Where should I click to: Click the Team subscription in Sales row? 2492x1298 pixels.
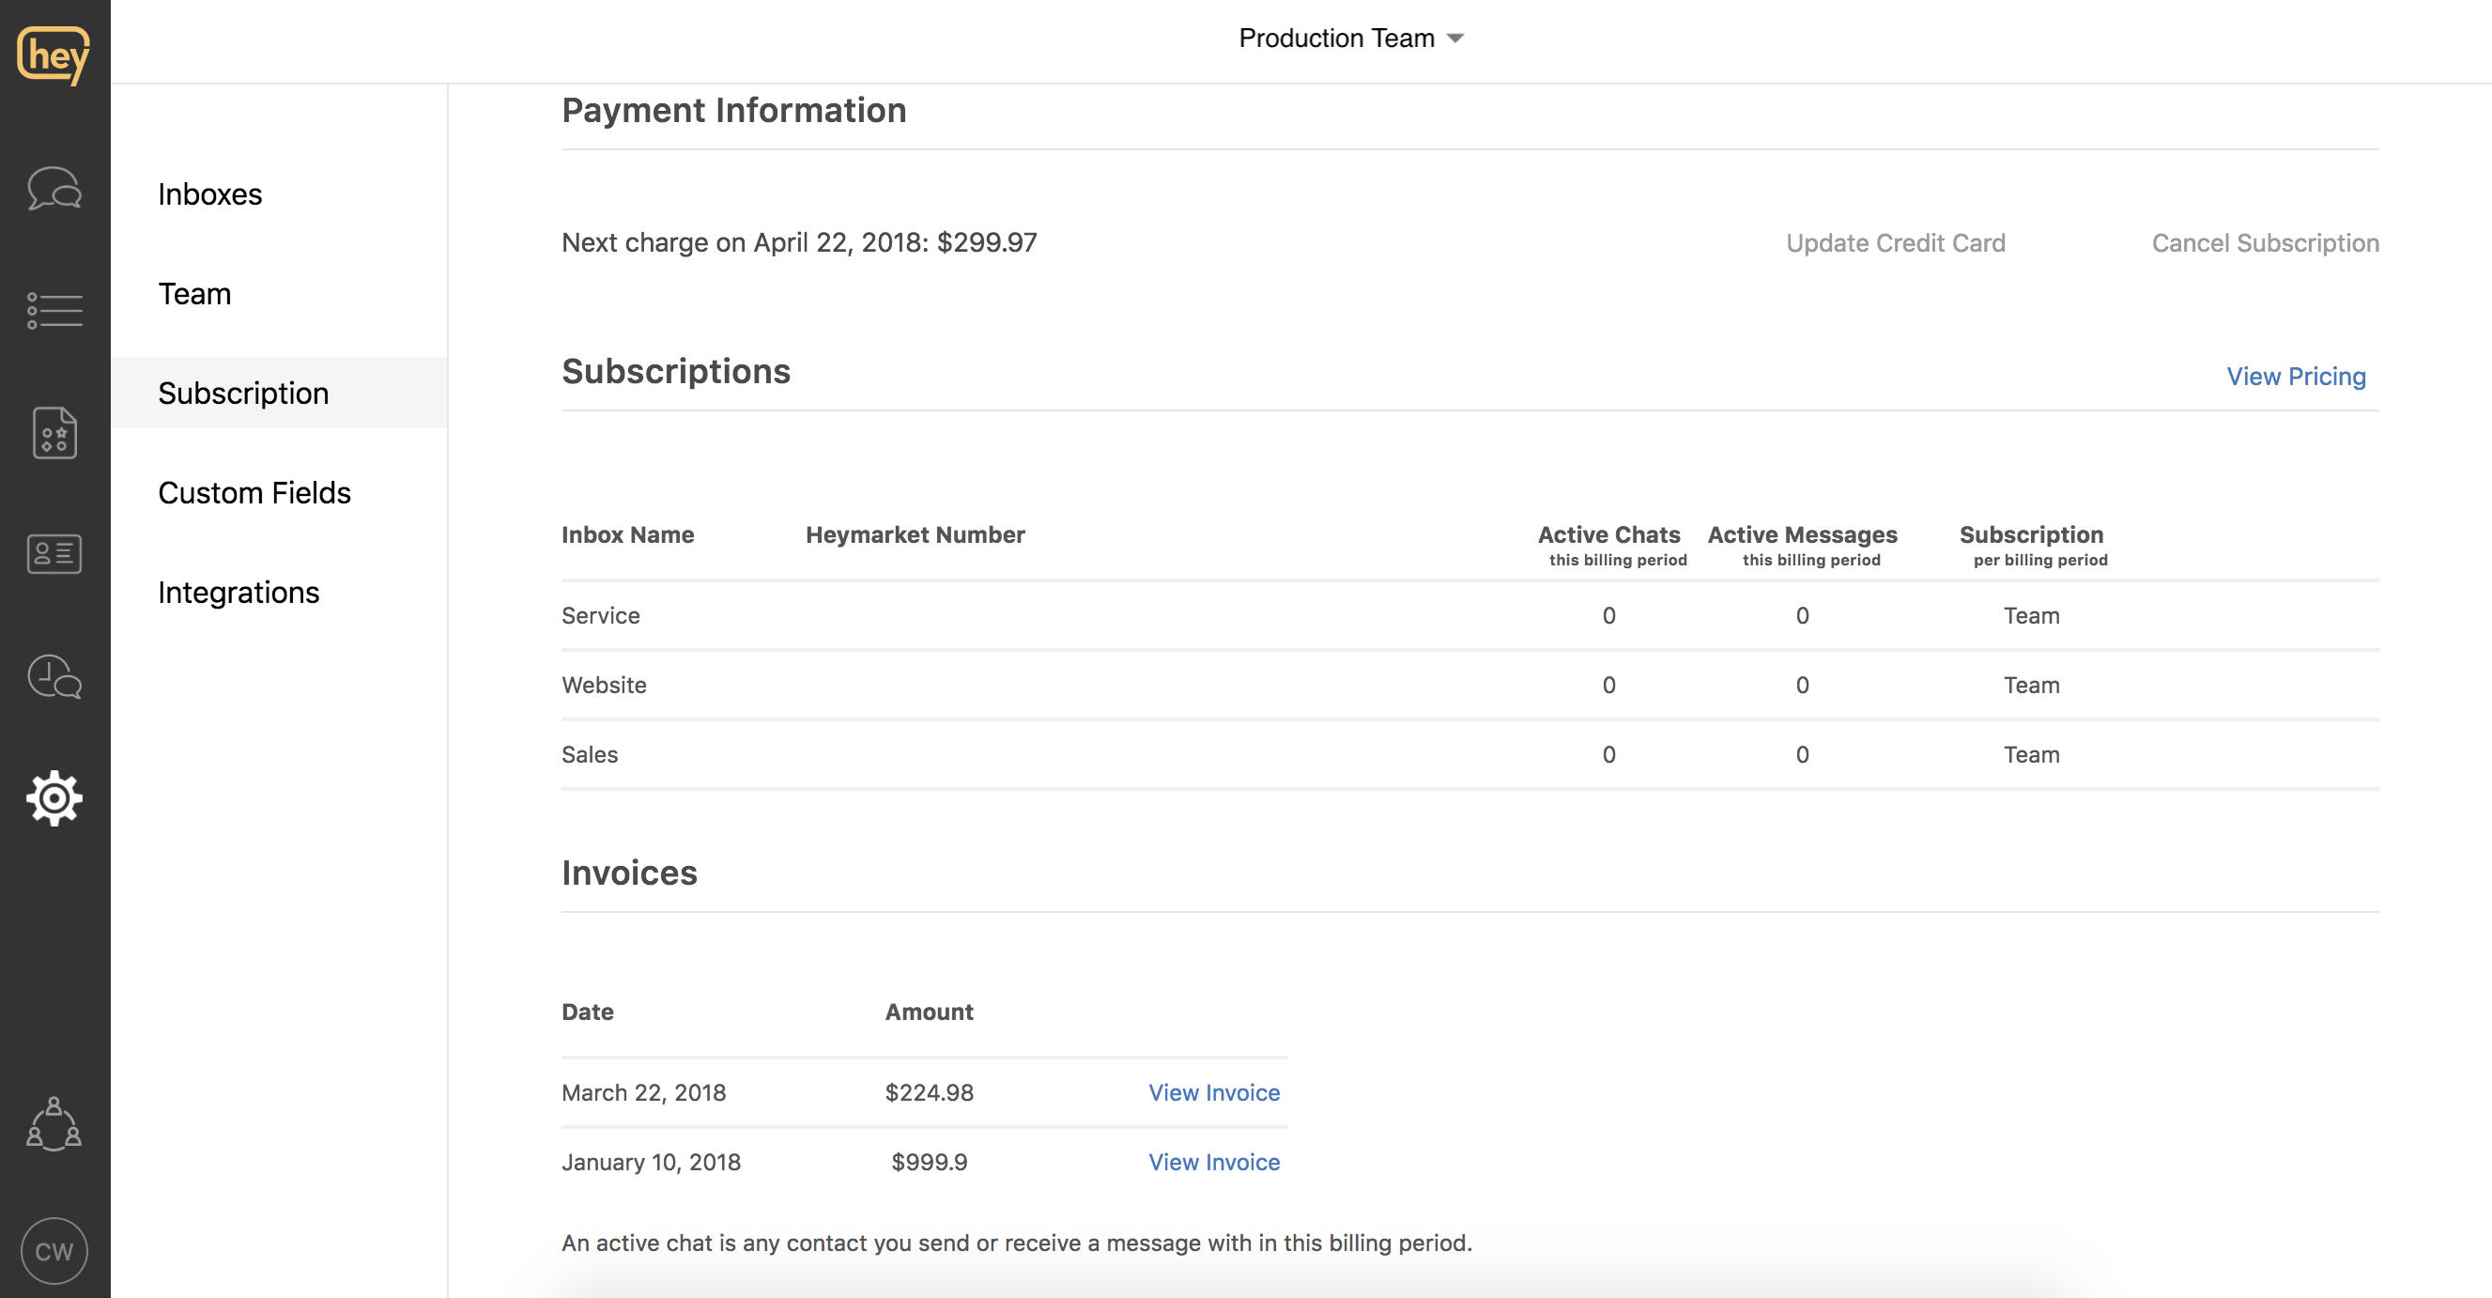[2032, 755]
